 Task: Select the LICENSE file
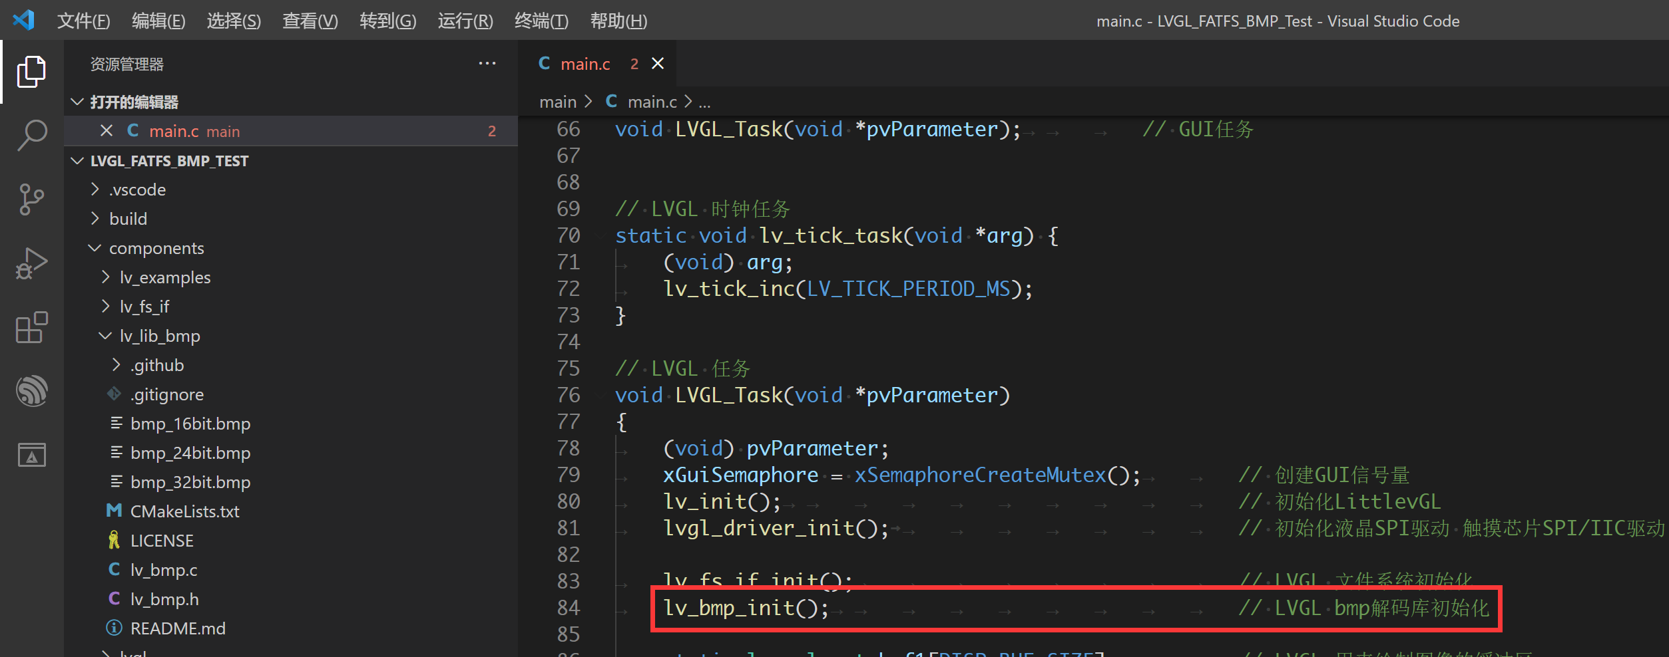click(x=162, y=540)
